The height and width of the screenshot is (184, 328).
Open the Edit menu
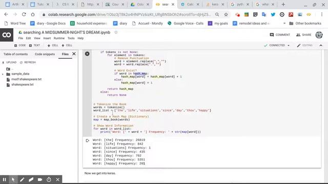29,38
